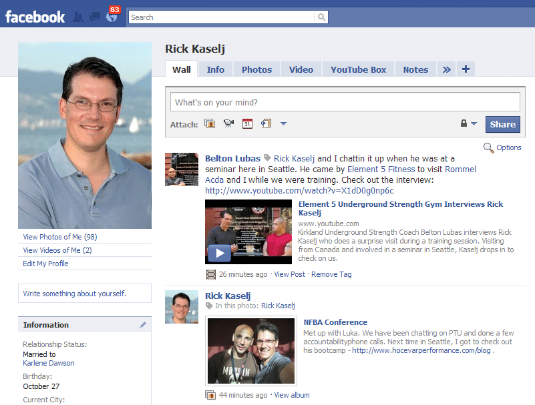
Task: Click View Post link
Action: pos(290,274)
